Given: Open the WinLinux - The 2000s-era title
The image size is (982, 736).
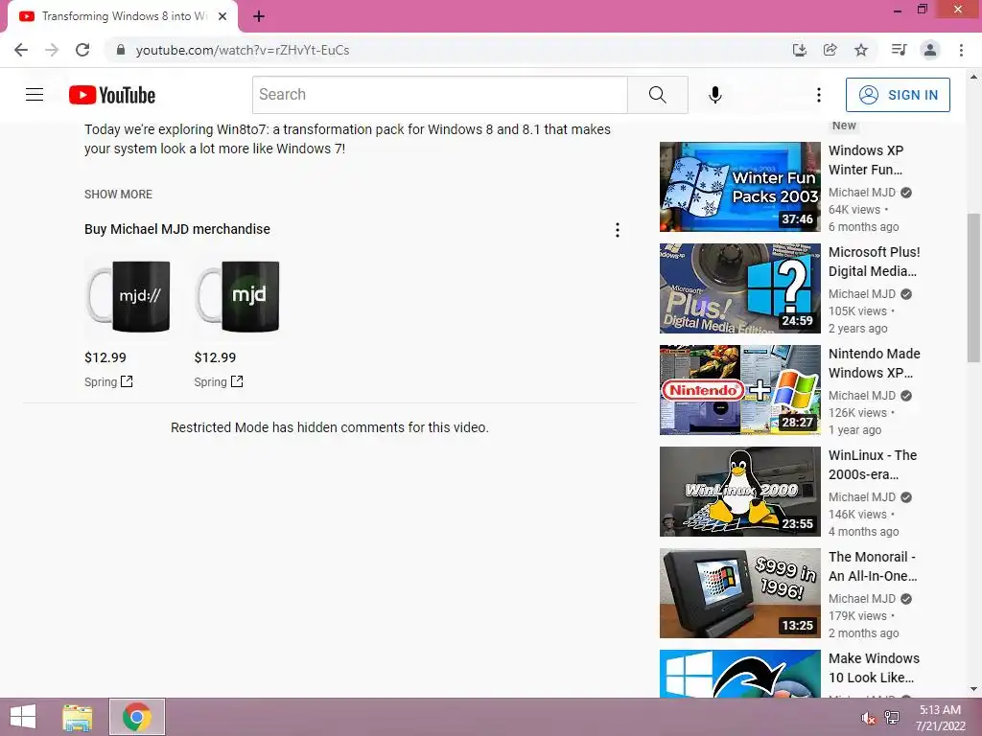Looking at the screenshot, I should [873, 465].
